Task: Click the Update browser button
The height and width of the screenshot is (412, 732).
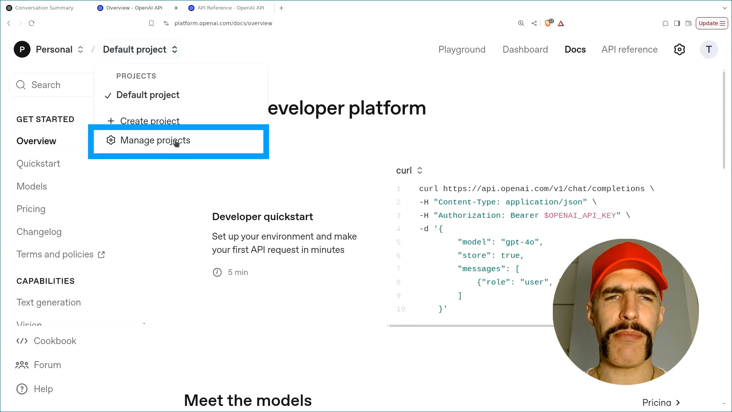Action: 712,23
